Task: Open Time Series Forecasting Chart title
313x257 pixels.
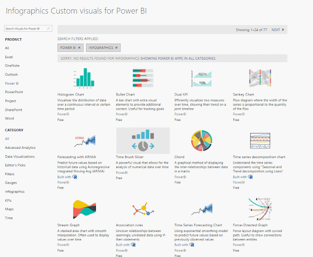Action: point(198,225)
